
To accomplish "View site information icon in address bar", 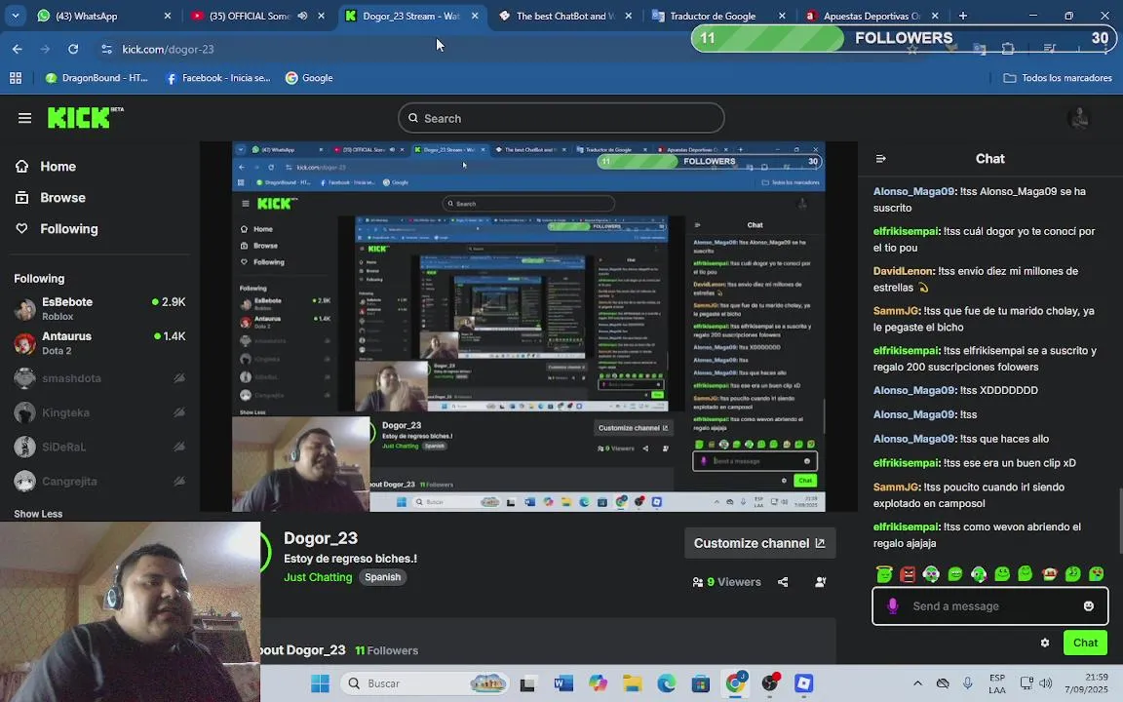I will coord(106,49).
